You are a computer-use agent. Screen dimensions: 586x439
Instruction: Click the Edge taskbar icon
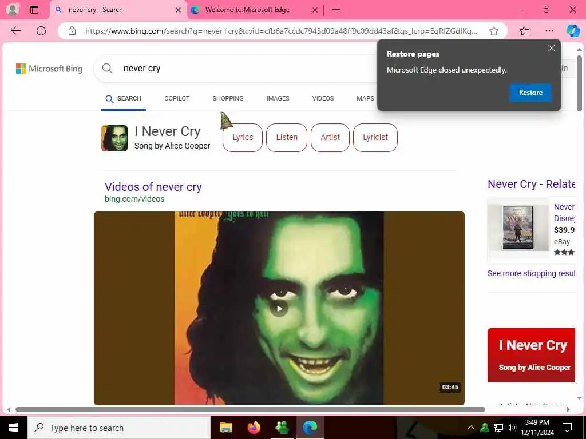pyautogui.click(x=310, y=428)
